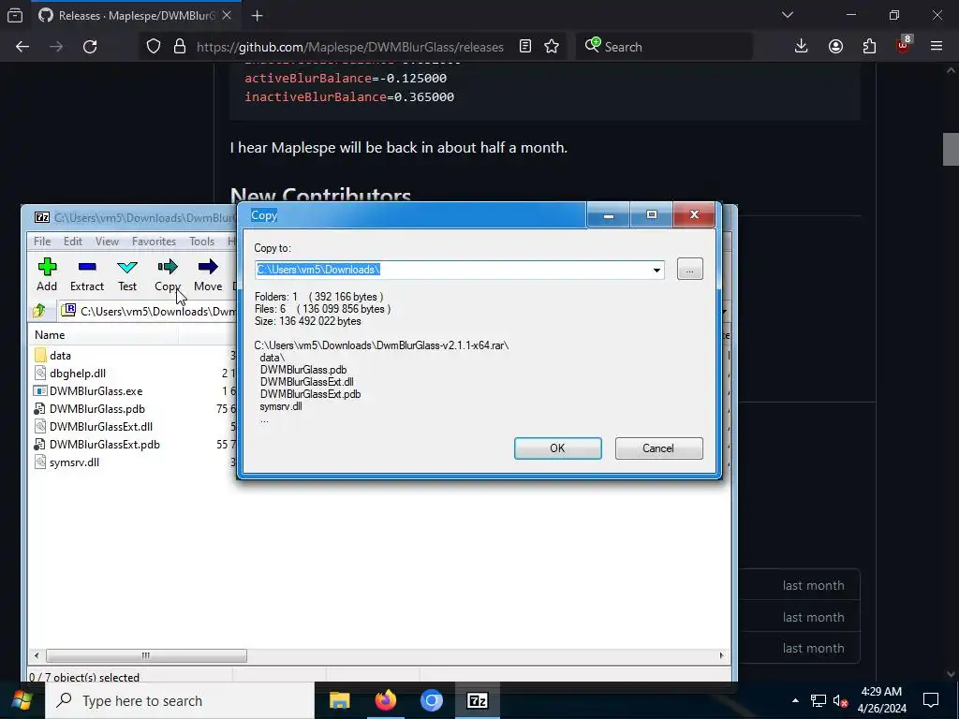Click the 7-Zip taskbar icon
Screen dimensions: 959x719
(x=477, y=700)
